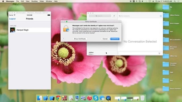182x102 pixels.
Task: Click the Friends title in simulator
Action: (30, 19)
